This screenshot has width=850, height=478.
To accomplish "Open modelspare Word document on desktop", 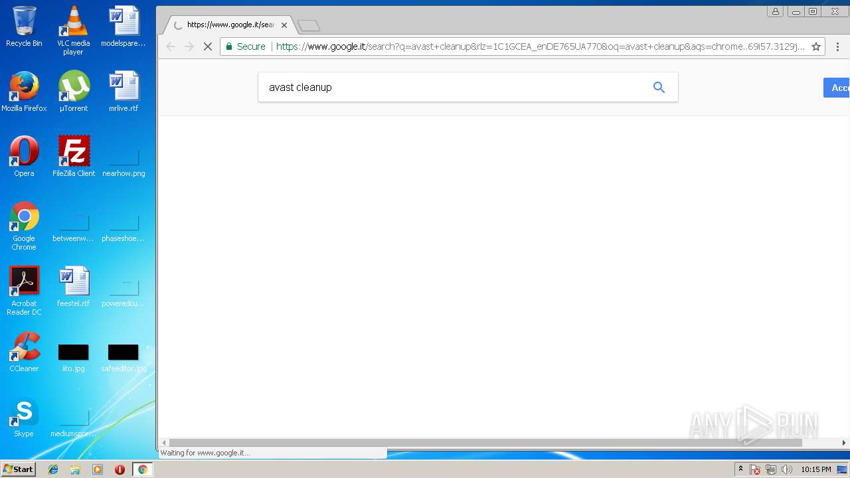I will click(123, 27).
